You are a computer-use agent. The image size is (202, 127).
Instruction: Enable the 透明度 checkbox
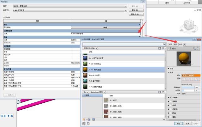point(171,101)
